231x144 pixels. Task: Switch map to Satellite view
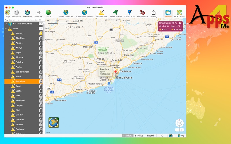click(139, 136)
